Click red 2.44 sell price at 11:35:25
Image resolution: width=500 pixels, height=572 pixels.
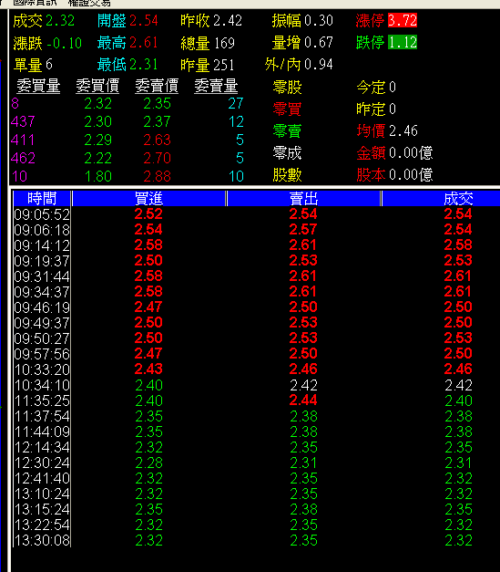point(303,400)
